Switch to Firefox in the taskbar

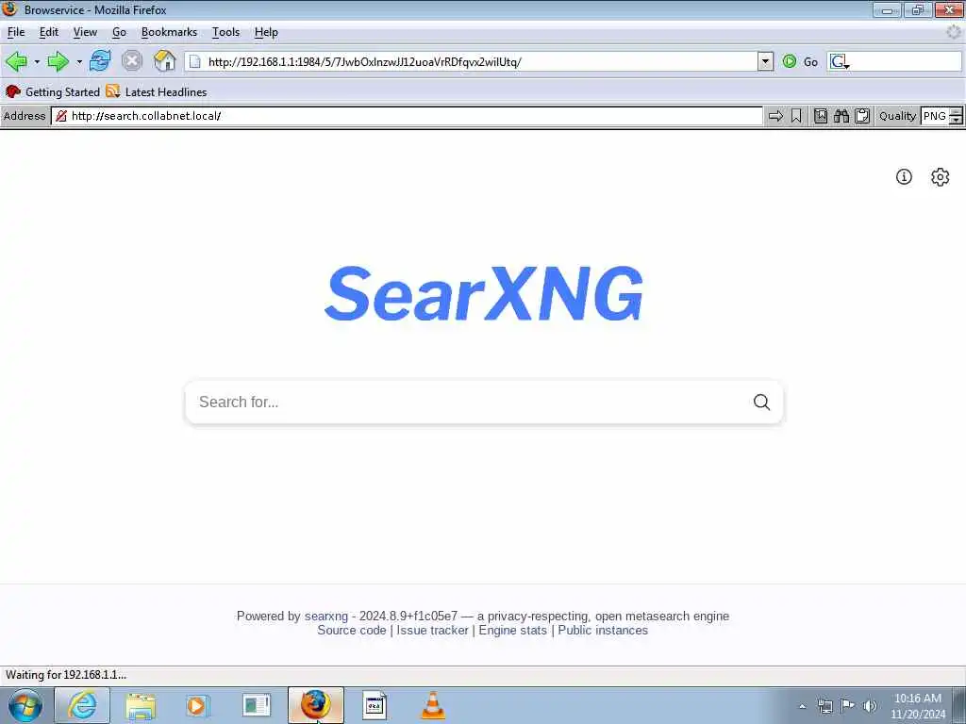pyautogui.click(x=315, y=705)
